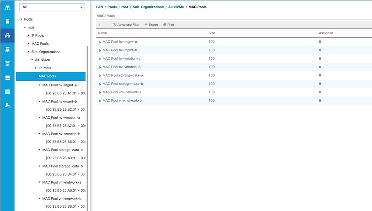Screen dimensions: 372x211
Task: Open the All filter dropdown
Action: [x=52, y=7]
